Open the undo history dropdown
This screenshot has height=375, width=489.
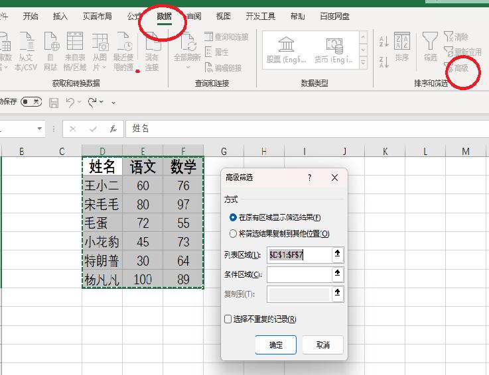point(79,102)
